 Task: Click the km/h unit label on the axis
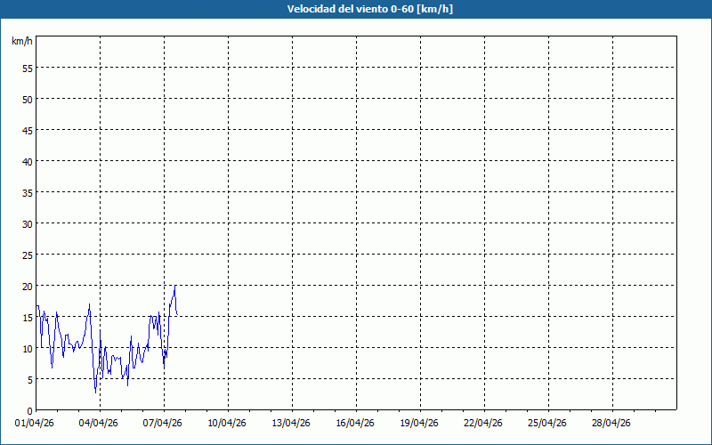(22, 42)
